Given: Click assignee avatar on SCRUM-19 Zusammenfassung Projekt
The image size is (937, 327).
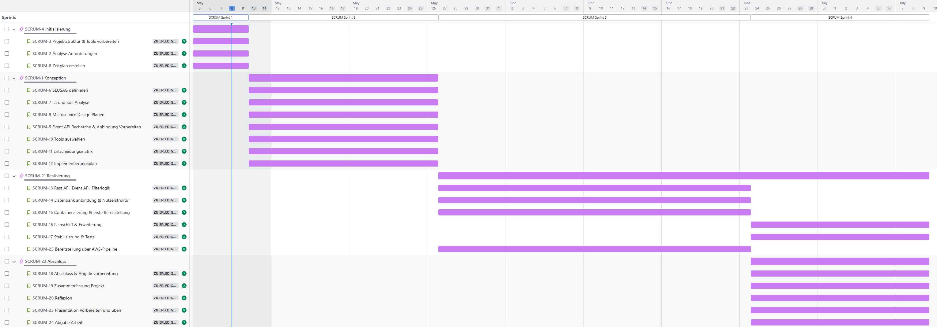Looking at the screenshot, I should (184, 286).
